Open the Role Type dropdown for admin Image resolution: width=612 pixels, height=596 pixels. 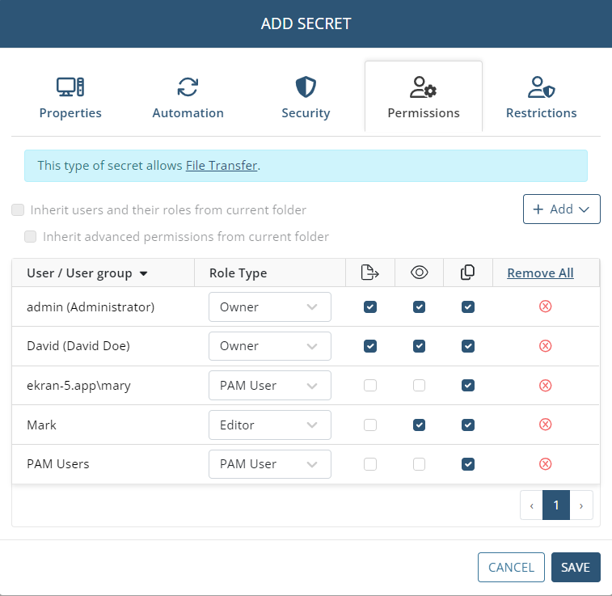pyautogui.click(x=269, y=306)
